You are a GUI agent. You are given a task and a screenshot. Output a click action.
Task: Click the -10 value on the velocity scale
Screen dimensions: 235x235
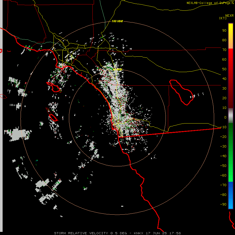coord(223,127)
